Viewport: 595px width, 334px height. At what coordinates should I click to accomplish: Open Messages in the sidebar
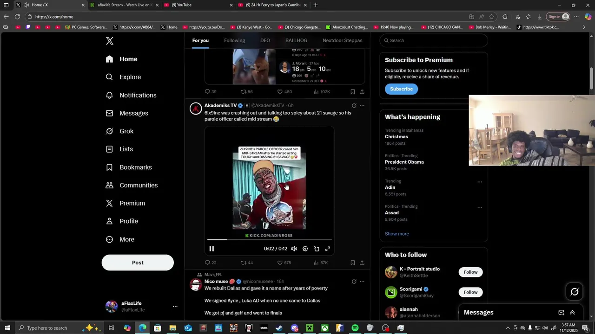(x=127, y=113)
